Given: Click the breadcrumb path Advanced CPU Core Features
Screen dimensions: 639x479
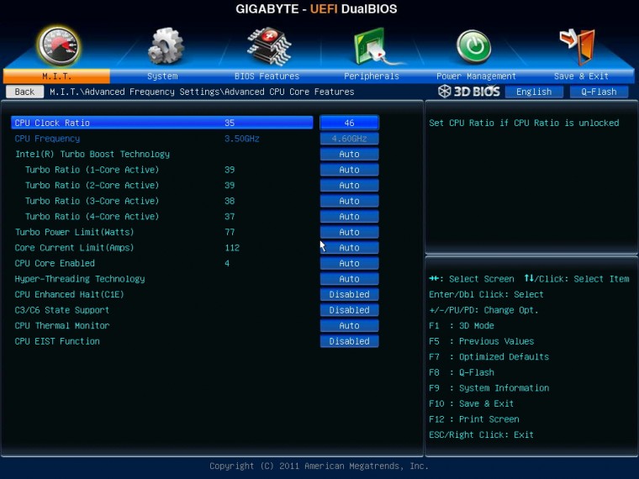Looking at the screenshot, I should [289, 92].
